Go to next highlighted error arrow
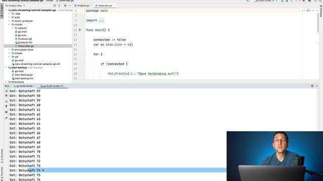Image resolution: width=323 pixels, height=181 pixels. (317, 11)
